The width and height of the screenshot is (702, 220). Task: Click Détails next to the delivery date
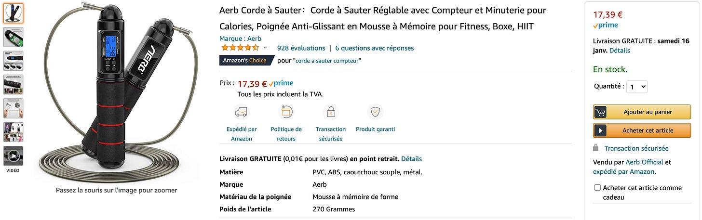click(x=620, y=51)
